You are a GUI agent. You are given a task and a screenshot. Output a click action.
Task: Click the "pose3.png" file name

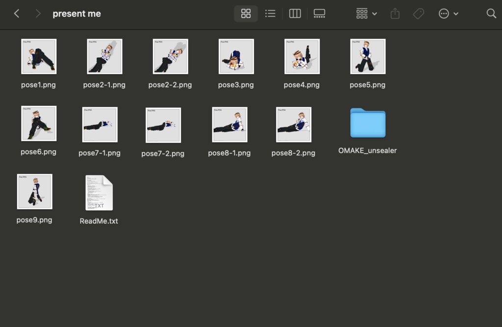pyautogui.click(x=236, y=85)
